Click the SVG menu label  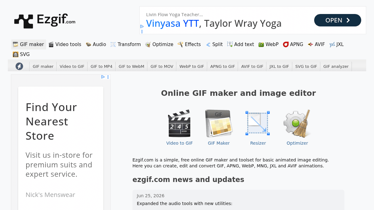tap(25, 54)
